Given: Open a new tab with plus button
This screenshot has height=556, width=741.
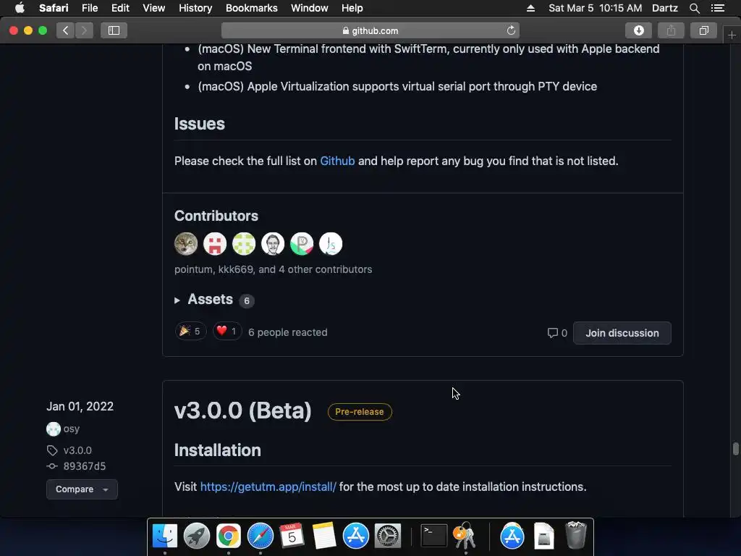Looking at the screenshot, I should [732, 35].
